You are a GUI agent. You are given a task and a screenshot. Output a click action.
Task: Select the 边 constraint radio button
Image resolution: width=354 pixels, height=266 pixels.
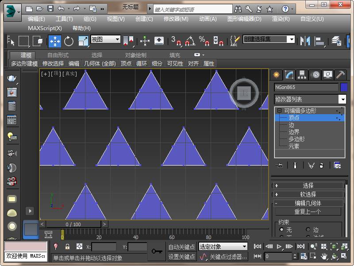tap(308, 229)
